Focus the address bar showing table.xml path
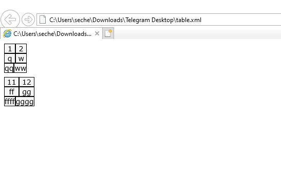This screenshot has height=194, width=281. pos(159,20)
